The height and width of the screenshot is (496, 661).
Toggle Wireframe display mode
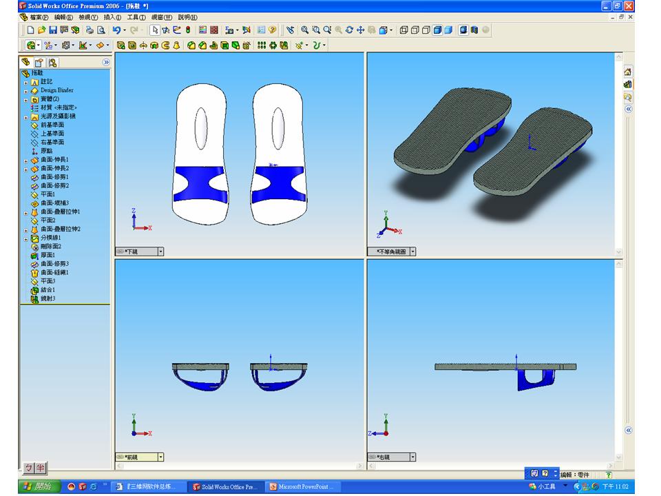(x=403, y=30)
